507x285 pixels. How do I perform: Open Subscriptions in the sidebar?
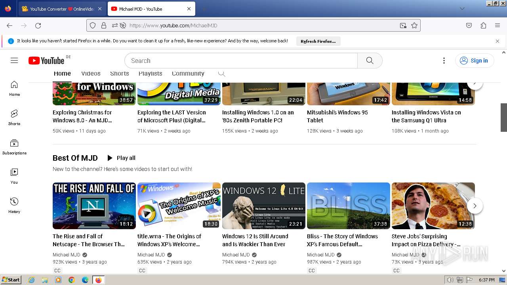pos(14,147)
